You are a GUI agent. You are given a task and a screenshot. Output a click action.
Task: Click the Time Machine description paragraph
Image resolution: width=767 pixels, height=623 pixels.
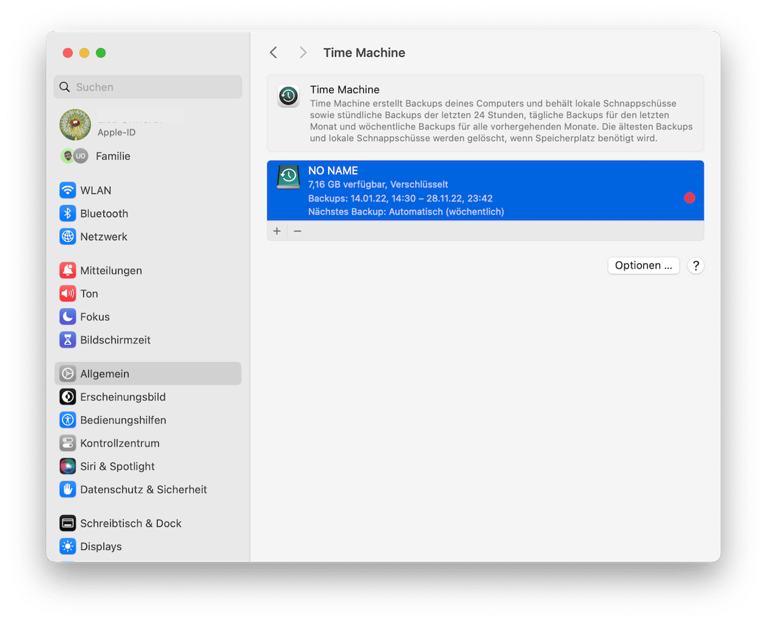coord(501,121)
